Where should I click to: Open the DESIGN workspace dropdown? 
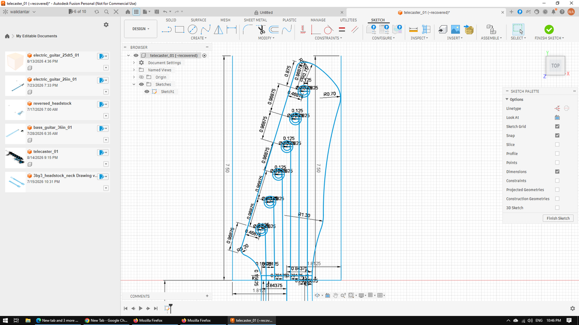pos(141,29)
